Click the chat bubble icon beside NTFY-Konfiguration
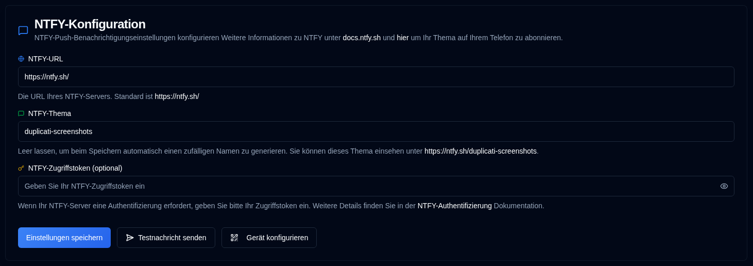This screenshot has width=753, height=266. tap(23, 30)
